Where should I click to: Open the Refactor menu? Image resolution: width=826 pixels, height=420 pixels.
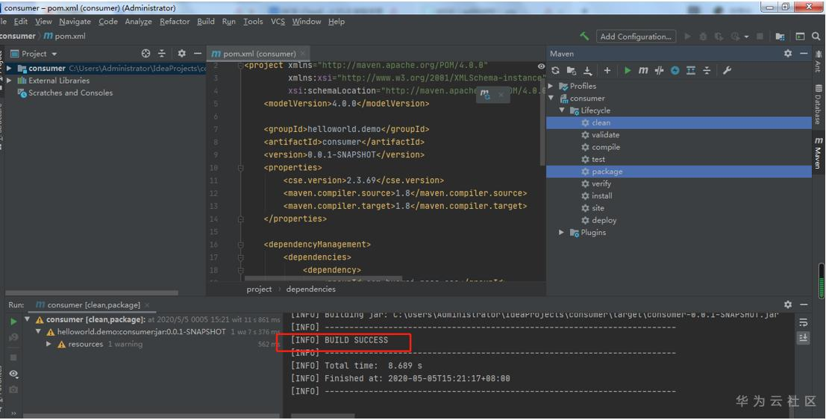pyautogui.click(x=175, y=22)
